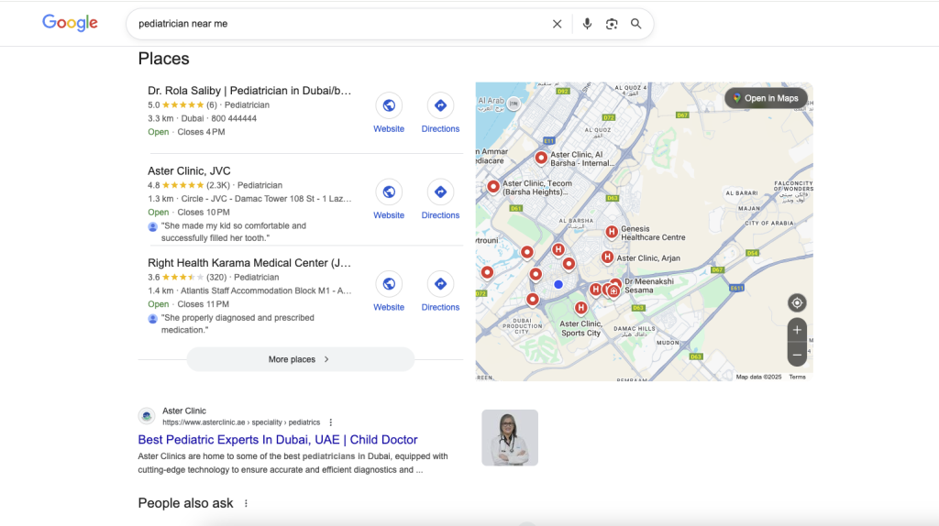Image resolution: width=939 pixels, height=526 pixels.
Task: Click the Places heading
Action: tap(163, 59)
